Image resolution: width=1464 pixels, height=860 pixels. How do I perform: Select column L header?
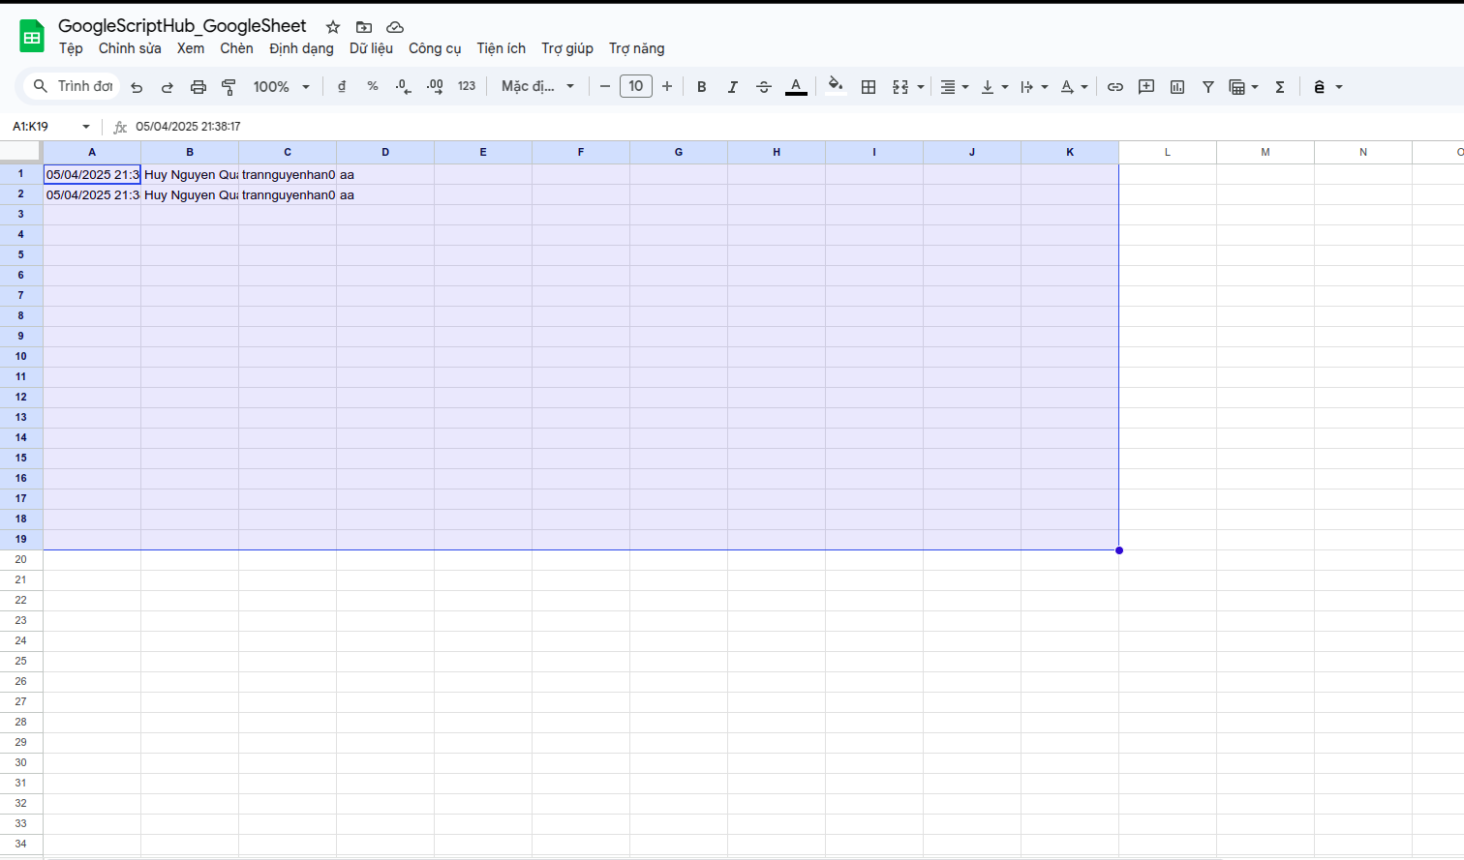click(x=1168, y=152)
